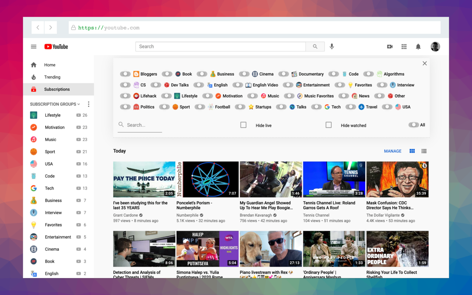Toggle the Travel group filter
Viewport: 472px width, 295px height.
pyautogui.click(x=351, y=107)
